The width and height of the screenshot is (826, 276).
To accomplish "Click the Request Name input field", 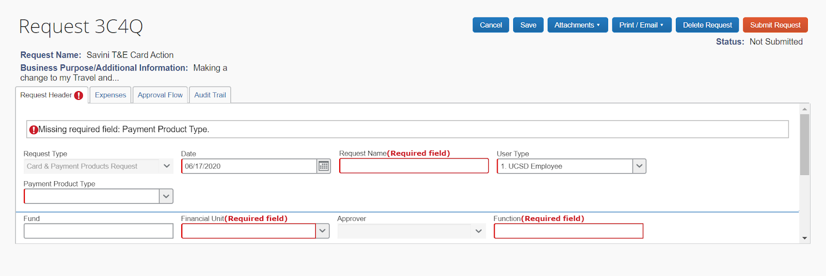I will (x=414, y=166).
